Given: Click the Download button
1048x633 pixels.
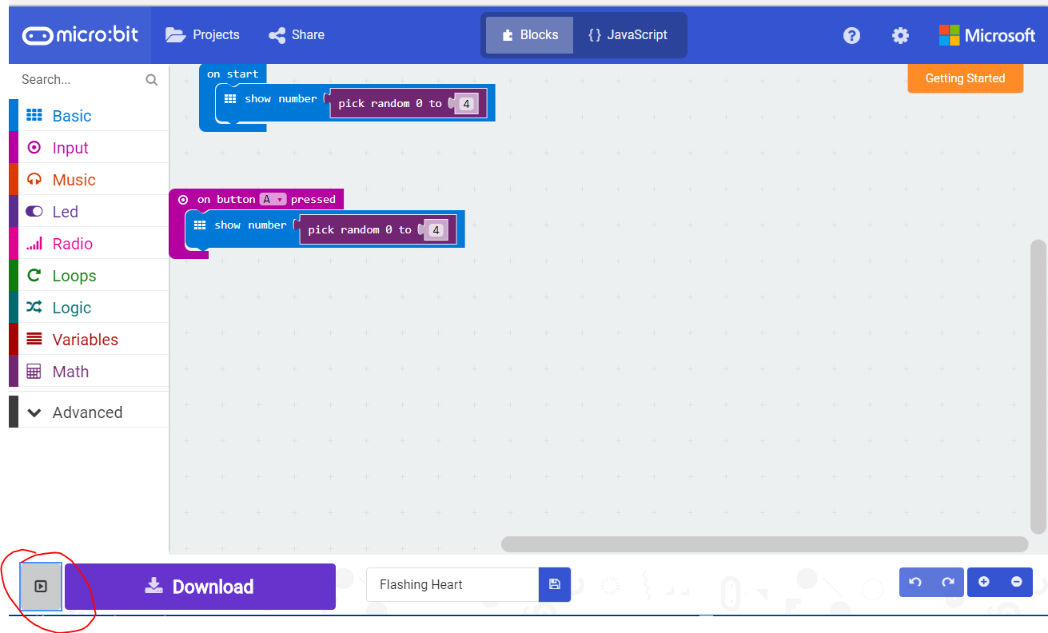Looking at the screenshot, I should [199, 586].
